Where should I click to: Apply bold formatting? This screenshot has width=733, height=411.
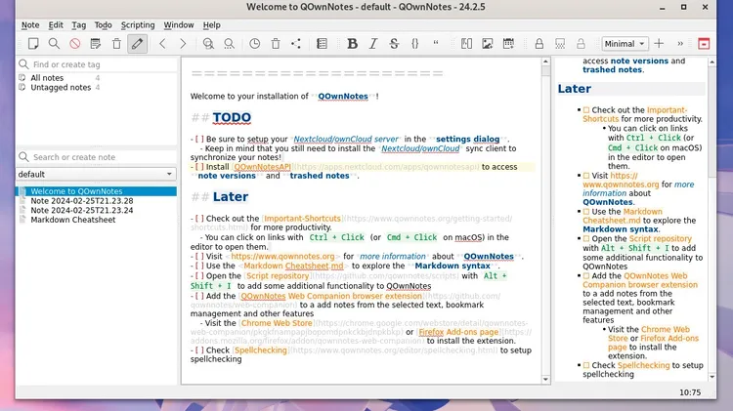[x=352, y=44]
